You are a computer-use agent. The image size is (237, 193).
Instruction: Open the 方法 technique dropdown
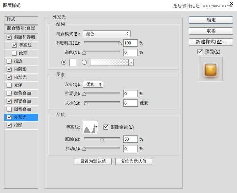[93, 84]
